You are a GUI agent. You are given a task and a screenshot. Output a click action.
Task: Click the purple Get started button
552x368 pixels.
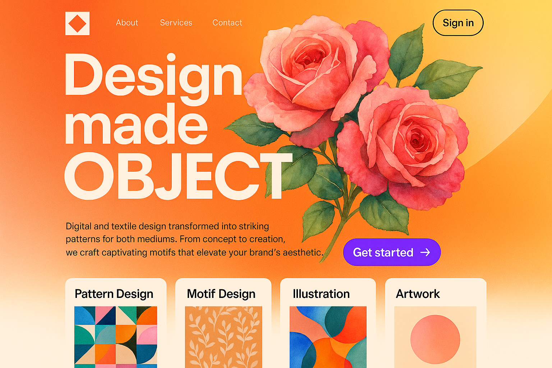click(392, 252)
